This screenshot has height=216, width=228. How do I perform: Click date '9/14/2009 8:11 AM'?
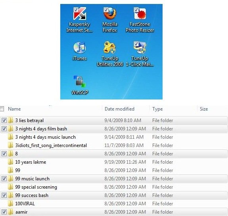(x=124, y=137)
